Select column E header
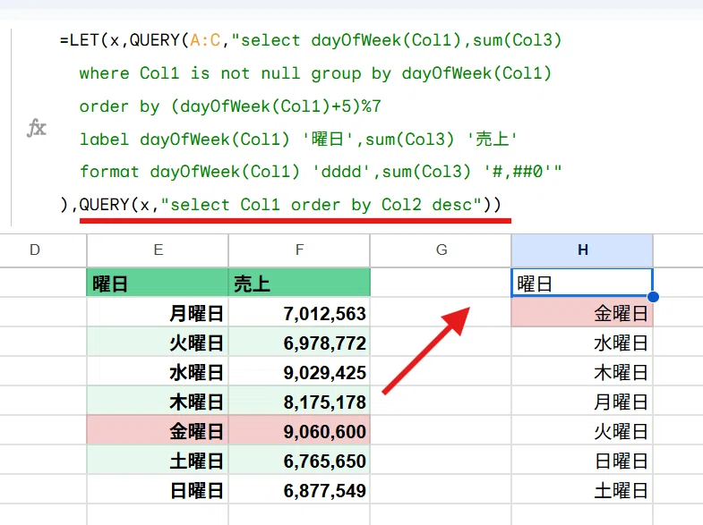 pos(158,250)
